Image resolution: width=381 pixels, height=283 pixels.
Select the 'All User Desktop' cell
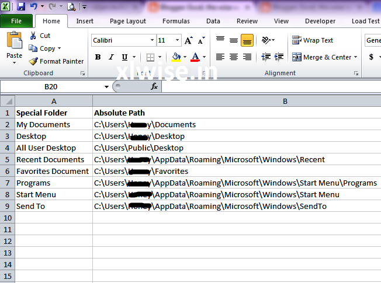54,148
